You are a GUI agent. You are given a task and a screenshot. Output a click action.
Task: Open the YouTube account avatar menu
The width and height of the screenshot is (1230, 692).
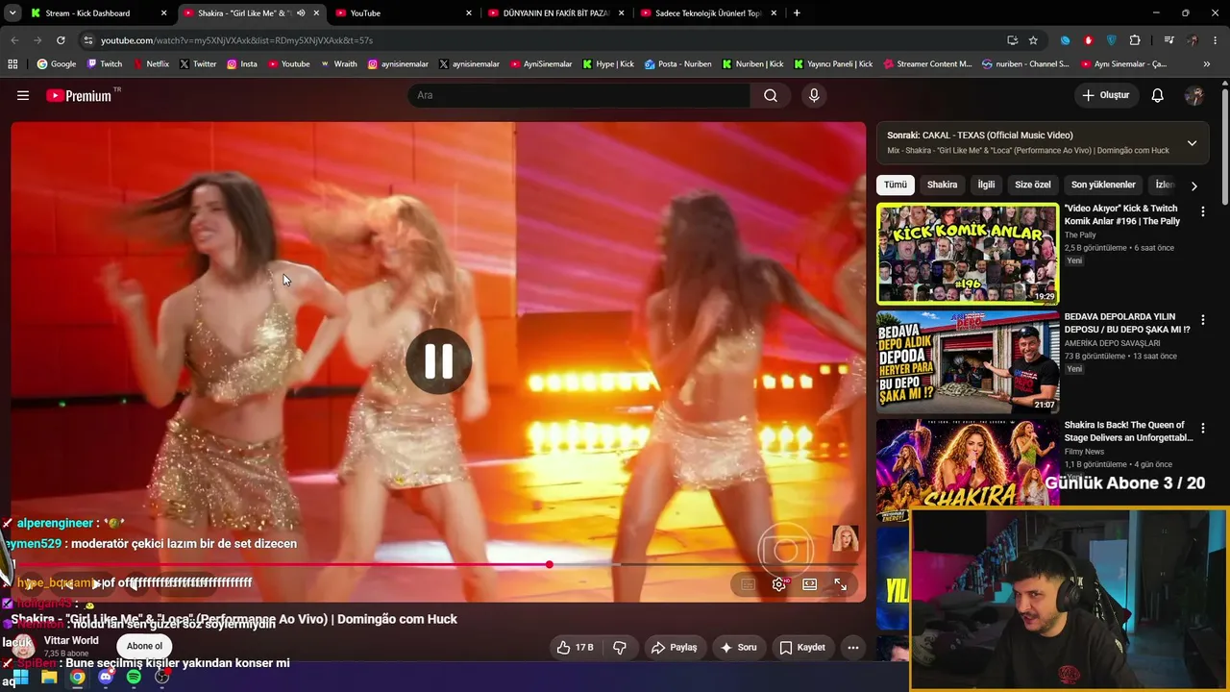pos(1194,95)
